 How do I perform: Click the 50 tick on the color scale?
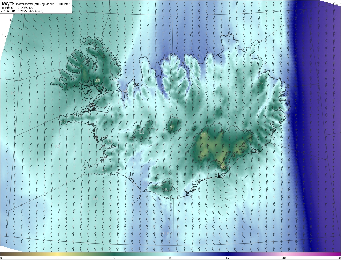[339, 258]
